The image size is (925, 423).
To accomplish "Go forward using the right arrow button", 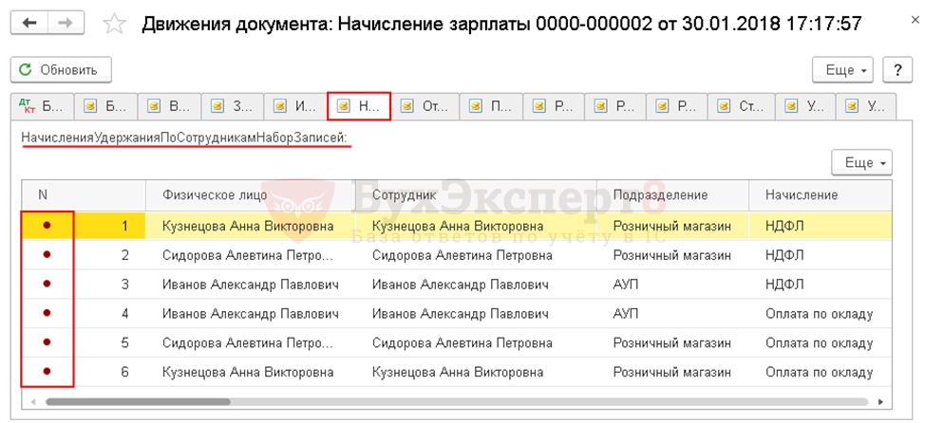I will point(66,23).
